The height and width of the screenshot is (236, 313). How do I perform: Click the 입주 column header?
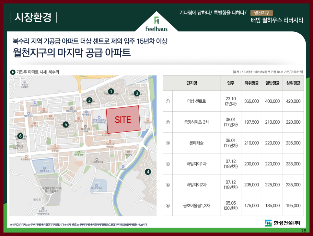(231, 83)
